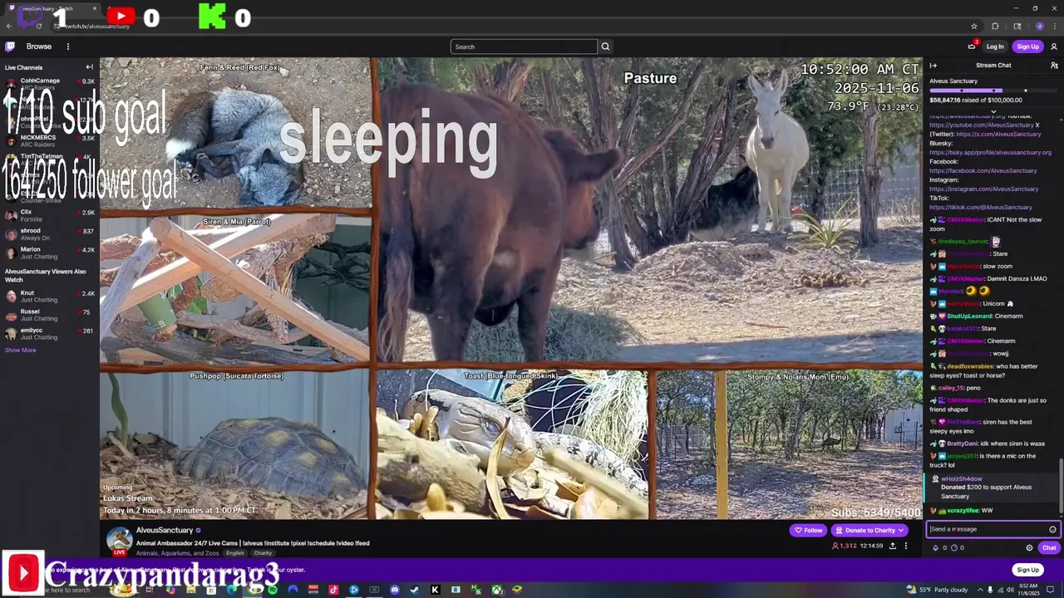
Task: Open Clix Fortnite channel
Action: (x=49, y=215)
